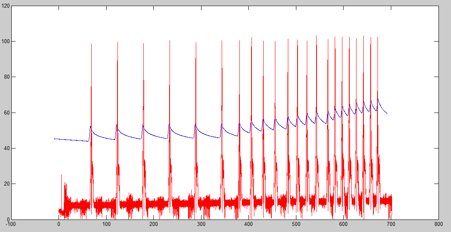Click the right end of the blue curve

pyautogui.click(x=387, y=113)
